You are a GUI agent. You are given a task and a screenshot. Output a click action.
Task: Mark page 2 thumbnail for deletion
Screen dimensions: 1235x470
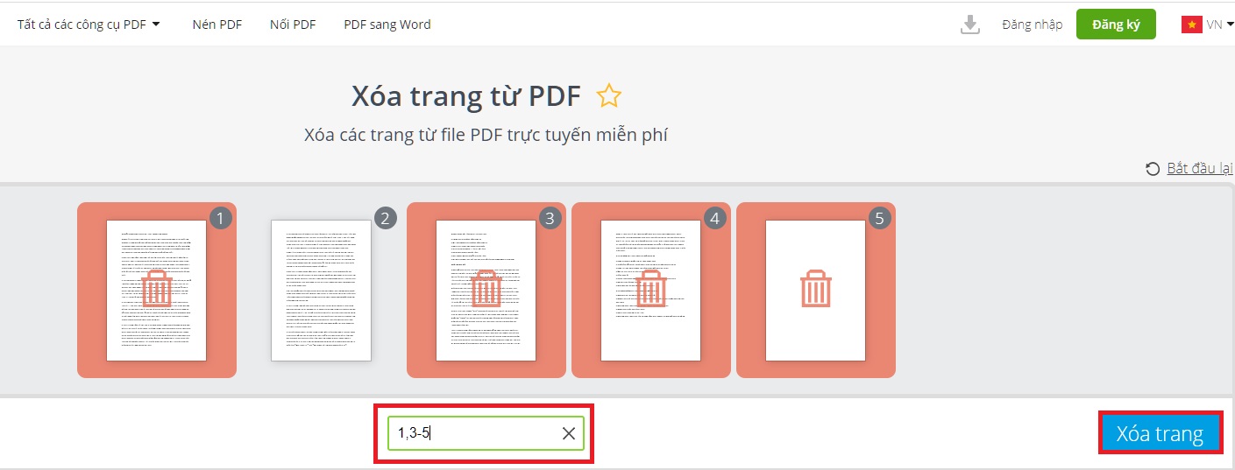(322, 291)
